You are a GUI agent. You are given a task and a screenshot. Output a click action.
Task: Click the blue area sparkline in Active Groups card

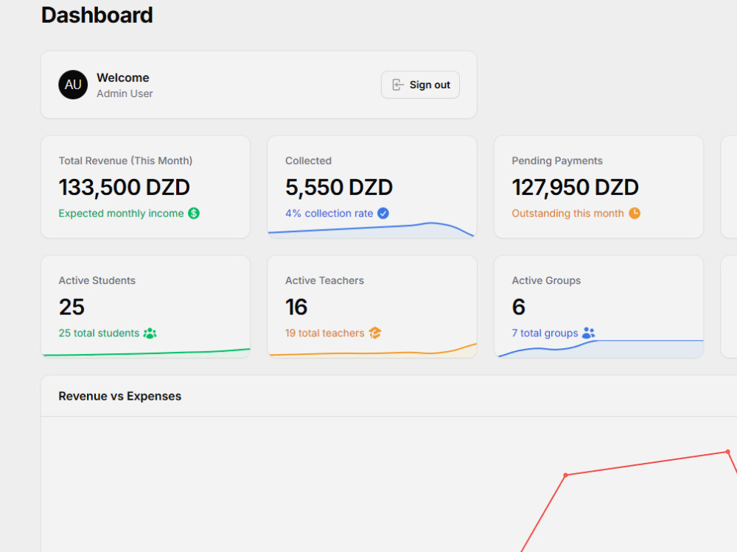coord(600,348)
